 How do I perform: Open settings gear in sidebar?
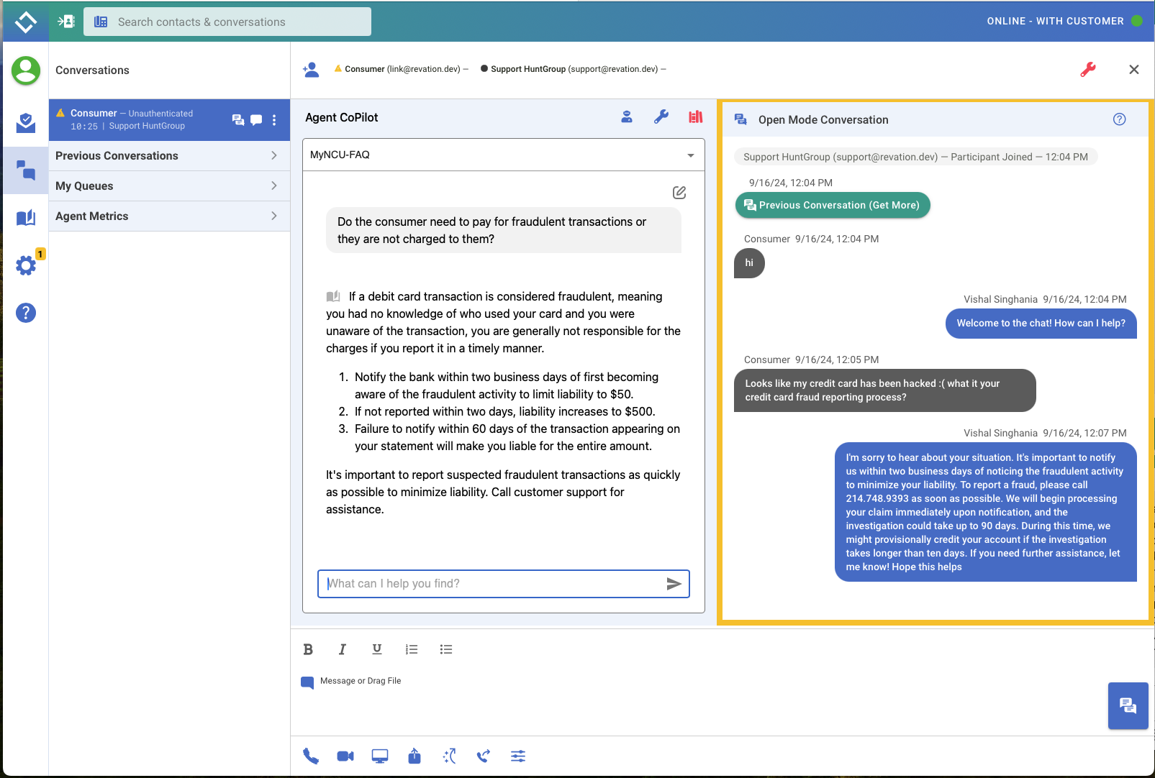(x=26, y=265)
